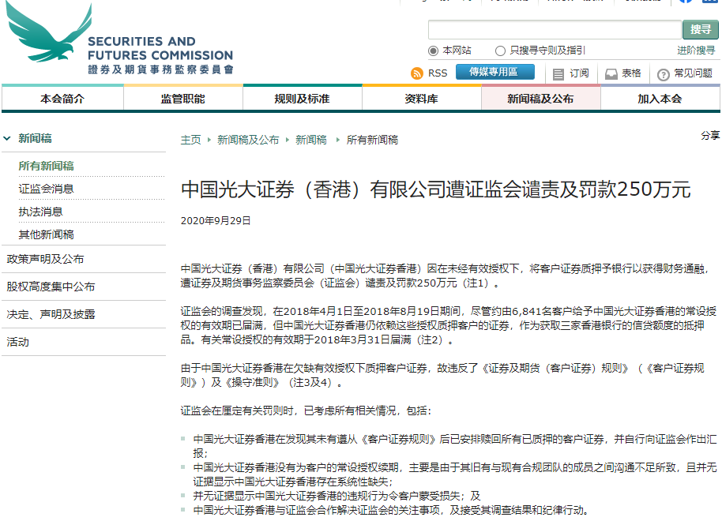Click the orange RSS feed icon
Image resolution: width=722 pixels, height=521 pixels.
417,73
